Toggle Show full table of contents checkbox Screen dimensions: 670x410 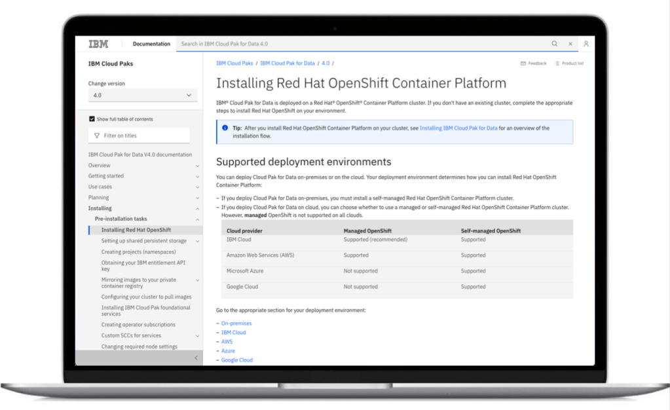tap(92, 119)
